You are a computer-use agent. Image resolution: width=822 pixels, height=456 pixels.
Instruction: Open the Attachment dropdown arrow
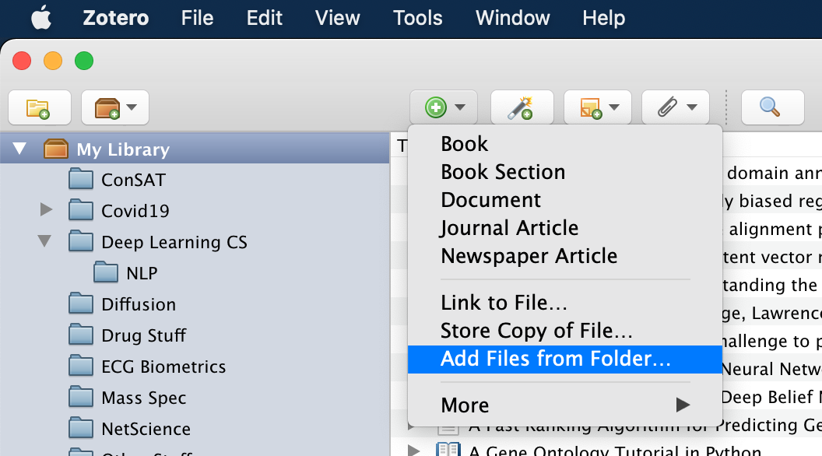coord(691,107)
